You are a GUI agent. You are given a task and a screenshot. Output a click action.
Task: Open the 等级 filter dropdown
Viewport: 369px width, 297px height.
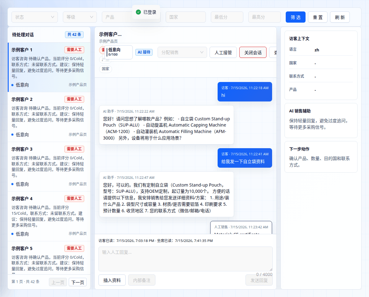tap(80, 17)
